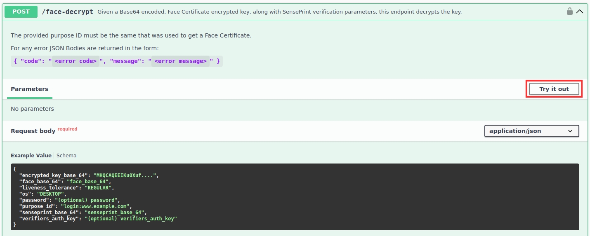Click the endpoint summary description text
Screen dimensions: 590x236
(x=279, y=12)
